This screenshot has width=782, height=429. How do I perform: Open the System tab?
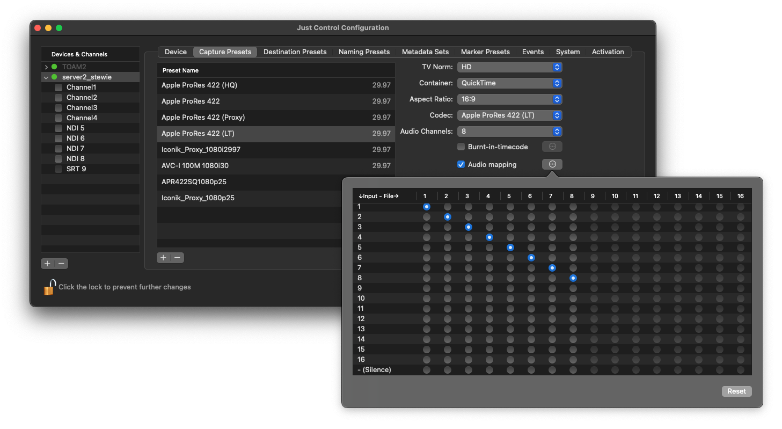click(568, 52)
